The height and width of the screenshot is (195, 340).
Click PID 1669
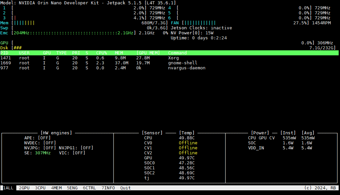pos(6,63)
